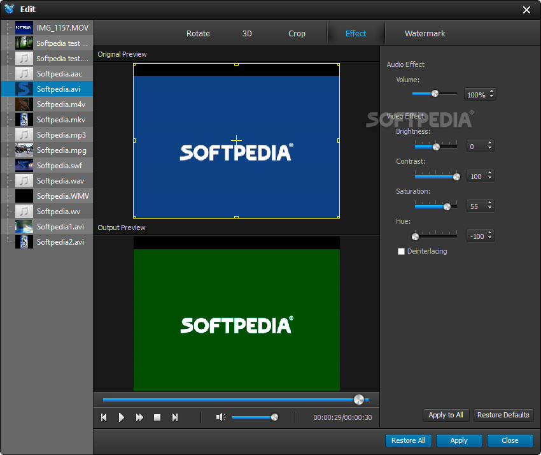Select Softpedia.aac music note icon
Image resolution: width=541 pixels, height=455 pixels.
pos(24,73)
